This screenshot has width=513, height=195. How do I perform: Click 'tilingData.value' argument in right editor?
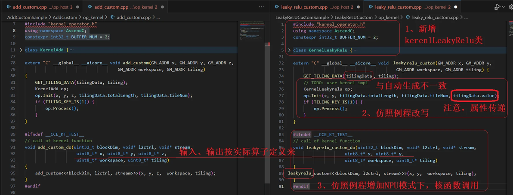coord(474,95)
